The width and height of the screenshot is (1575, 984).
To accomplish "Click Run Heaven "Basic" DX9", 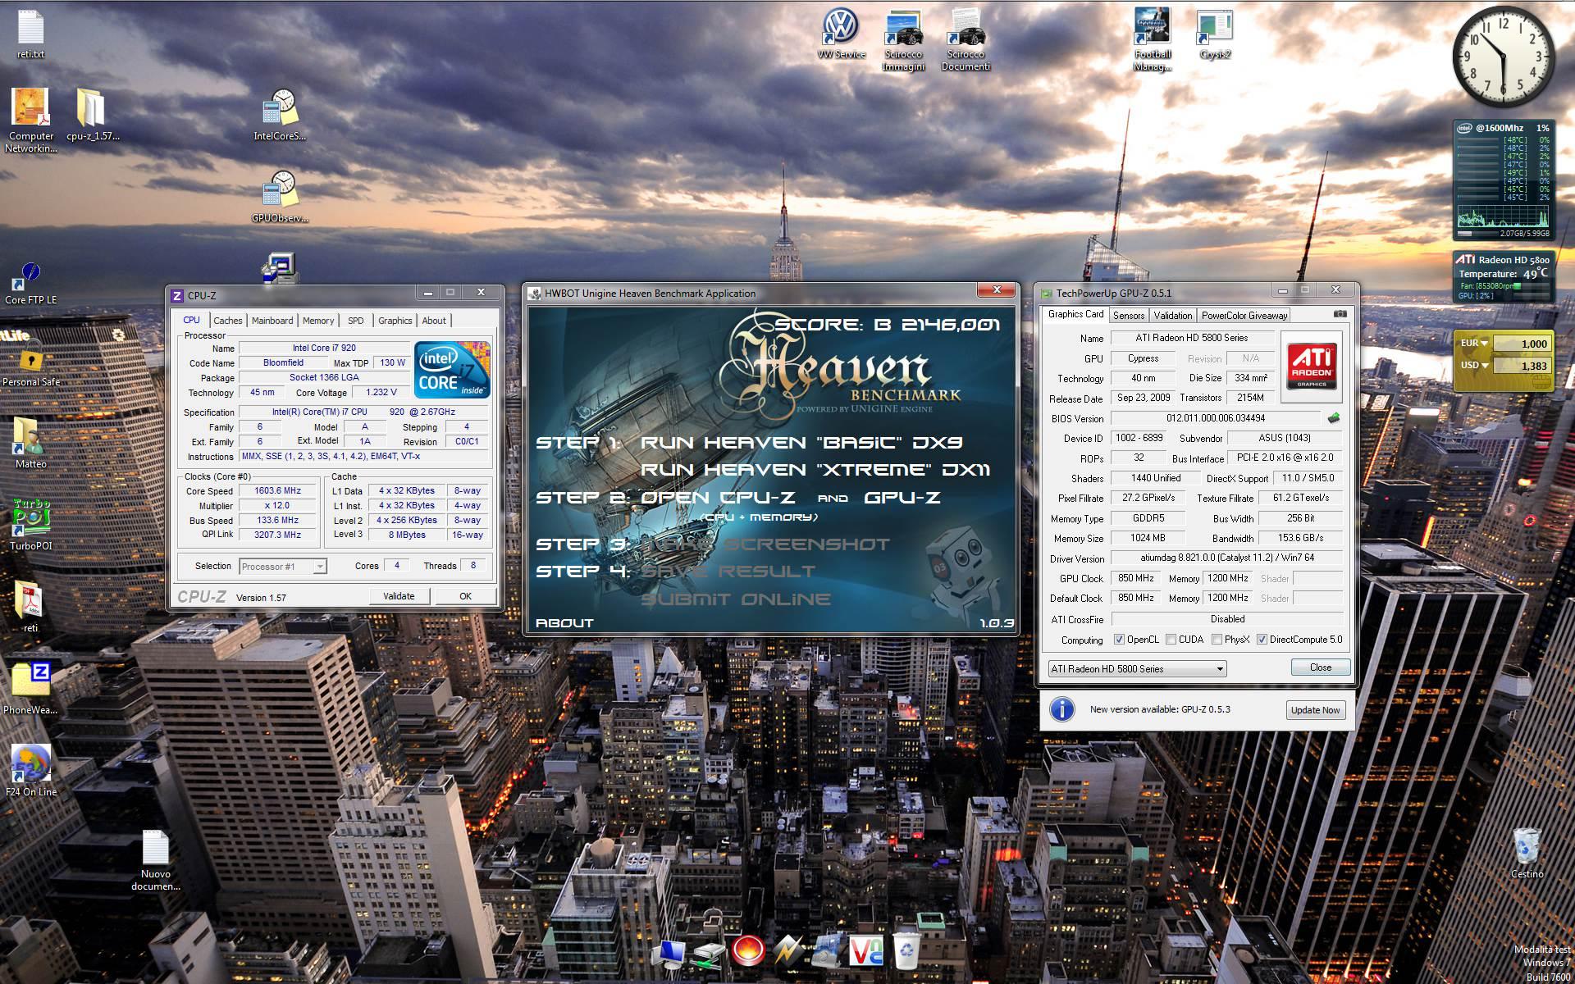I will tap(801, 443).
